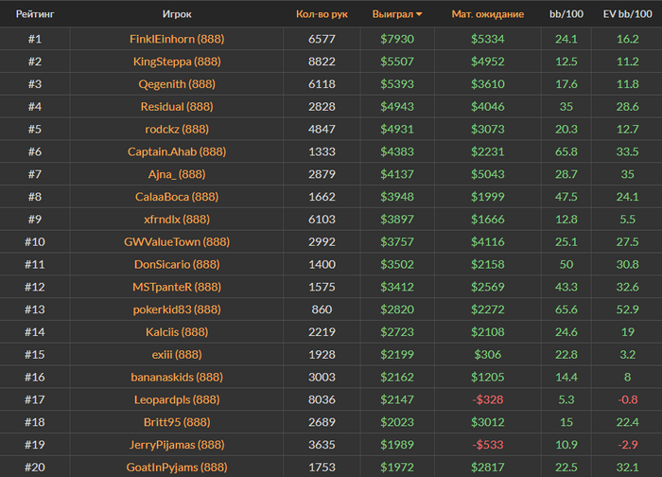Open Residual (888) player page
This screenshot has height=477, width=662.
click(177, 107)
